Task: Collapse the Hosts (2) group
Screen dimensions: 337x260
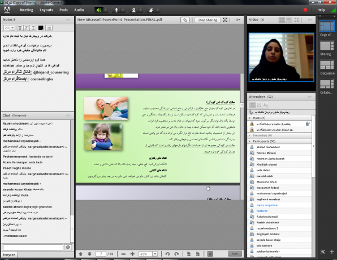Action: [250, 118]
